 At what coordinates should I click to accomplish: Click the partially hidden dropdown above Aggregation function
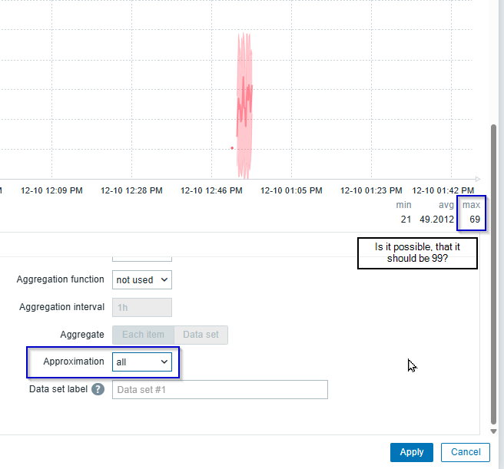[x=142, y=256]
